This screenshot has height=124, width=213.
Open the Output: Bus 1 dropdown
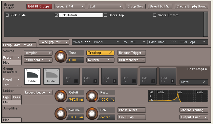tap(194, 117)
